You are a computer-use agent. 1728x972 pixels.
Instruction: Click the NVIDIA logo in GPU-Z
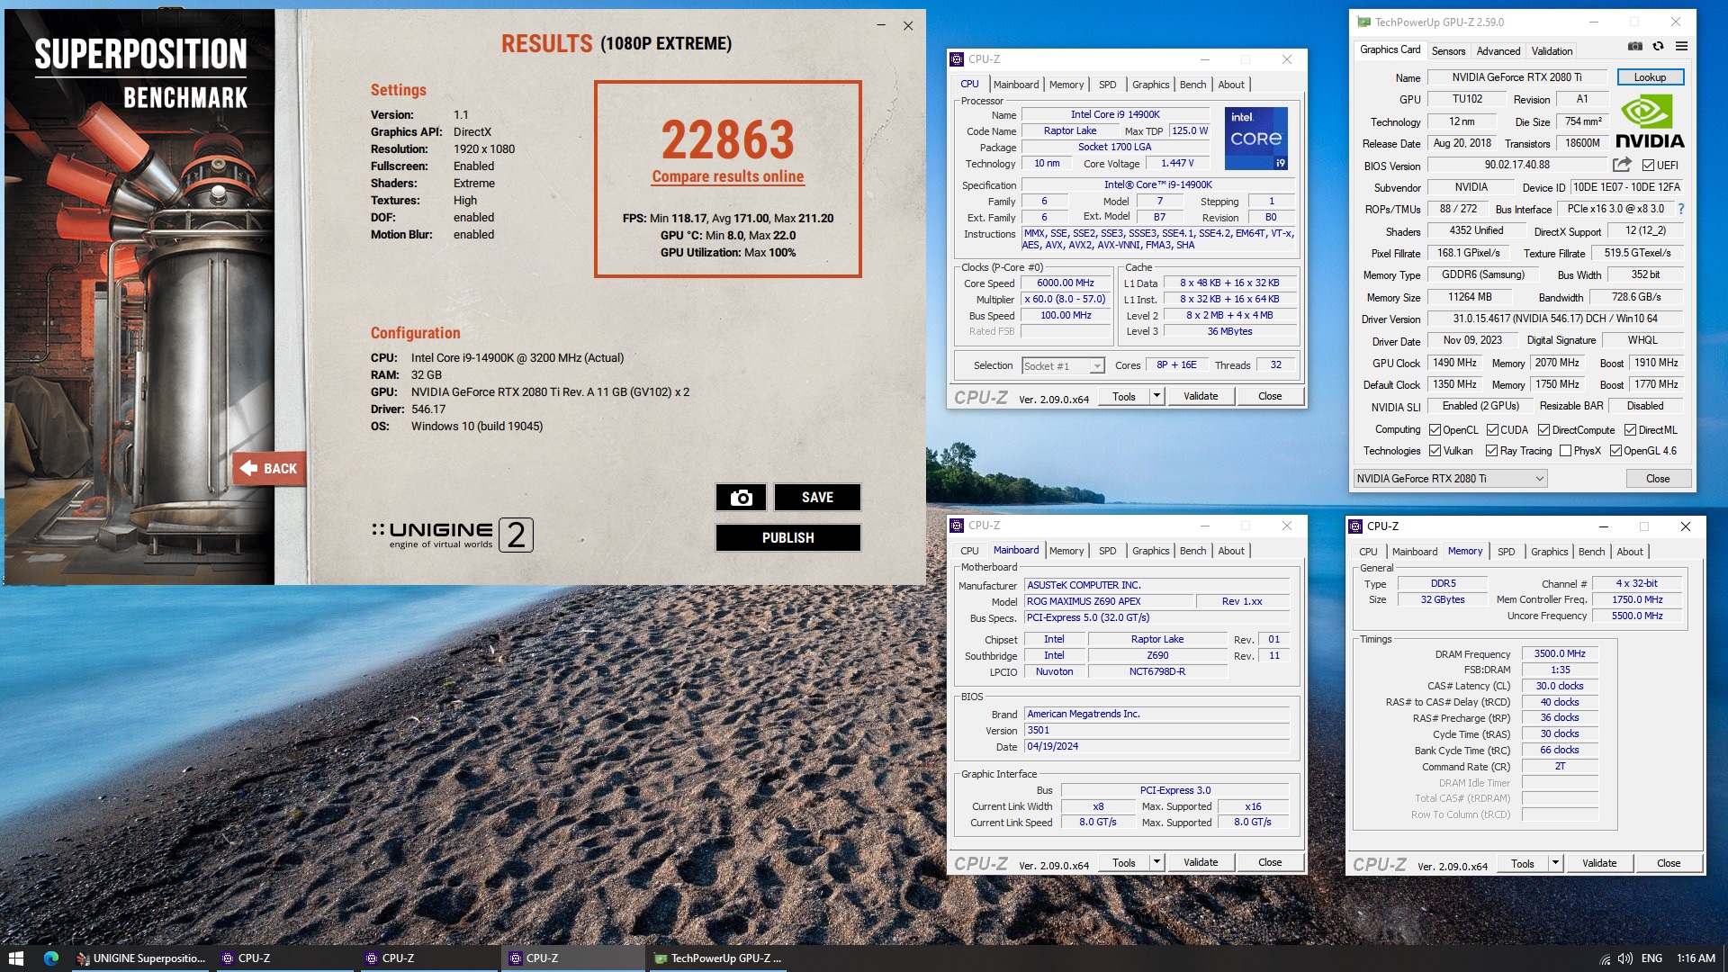click(x=1649, y=122)
